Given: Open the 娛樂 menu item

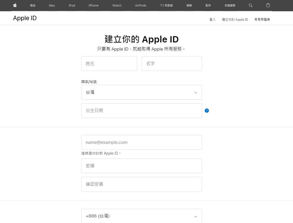Looking at the screenshot, I should pos(189,6).
